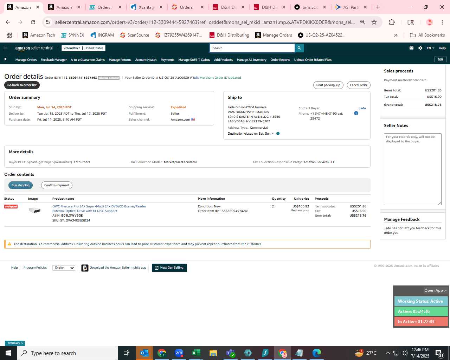Go back to previous page in browser

pos(8,22)
